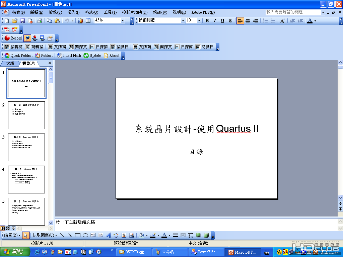Click the About button

tap(112, 56)
